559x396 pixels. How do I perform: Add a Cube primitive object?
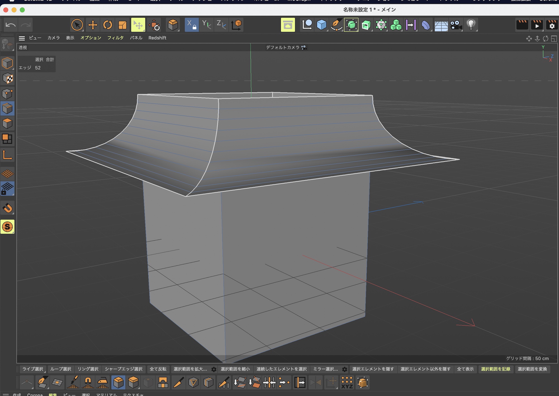(321, 25)
